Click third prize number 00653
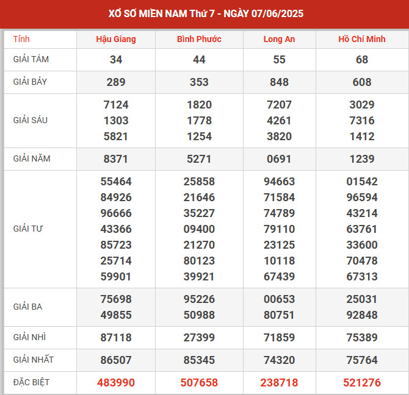This screenshot has height=395, width=409. tap(279, 299)
